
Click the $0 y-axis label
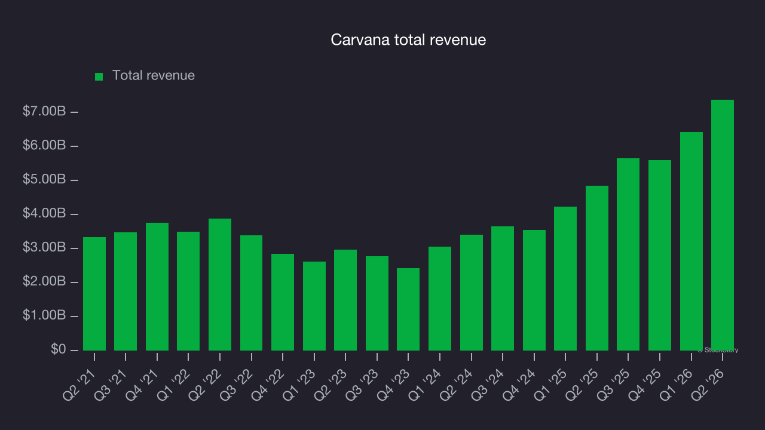click(58, 350)
